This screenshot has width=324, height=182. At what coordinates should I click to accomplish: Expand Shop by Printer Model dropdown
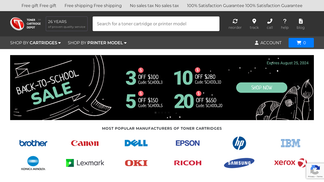click(97, 43)
